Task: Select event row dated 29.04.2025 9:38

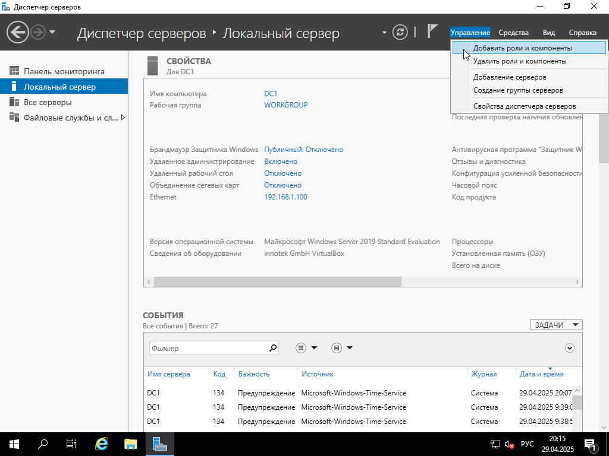Action: (359, 422)
